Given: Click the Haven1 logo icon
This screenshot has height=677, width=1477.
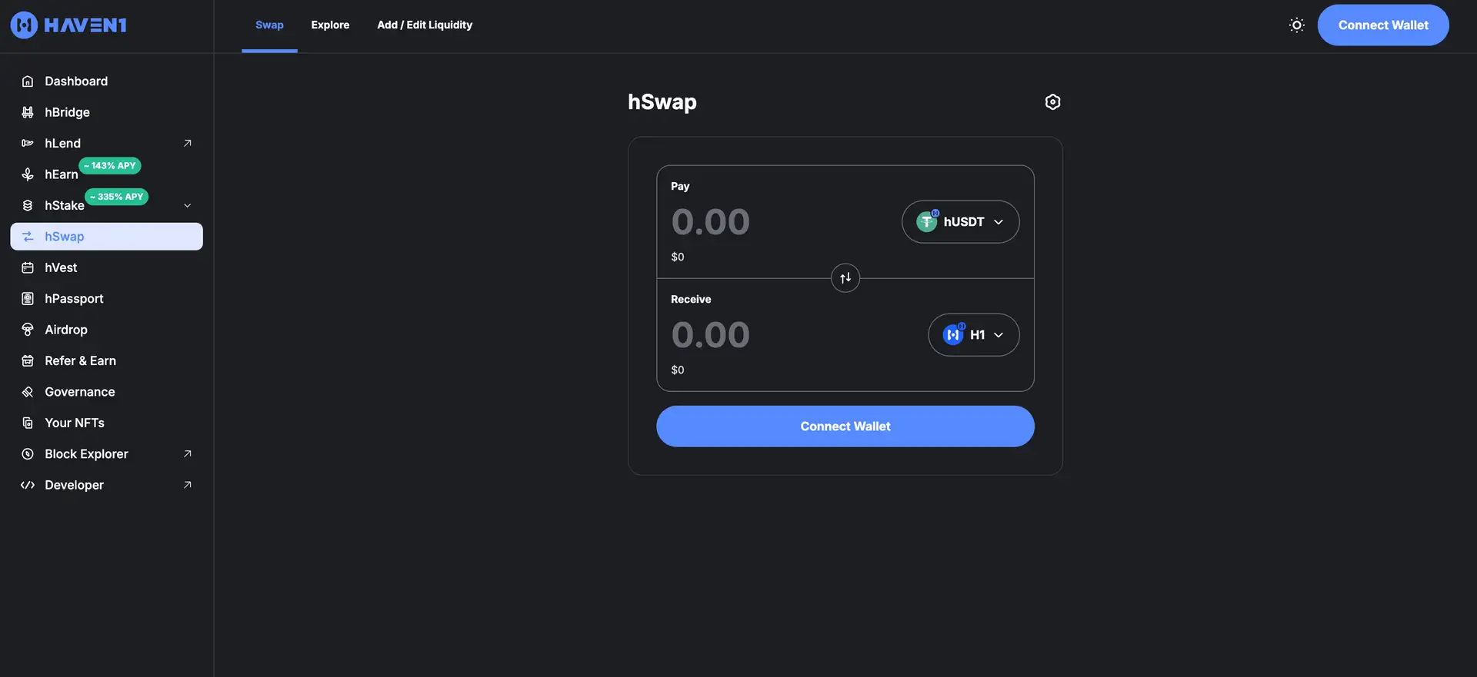Looking at the screenshot, I should [x=24, y=25].
